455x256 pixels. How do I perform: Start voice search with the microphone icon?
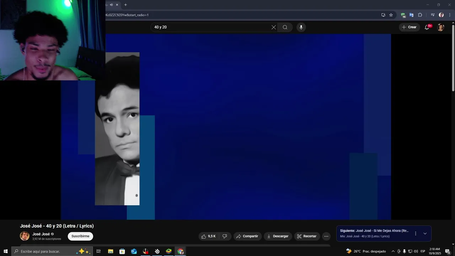pyautogui.click(x=301, y=27)
